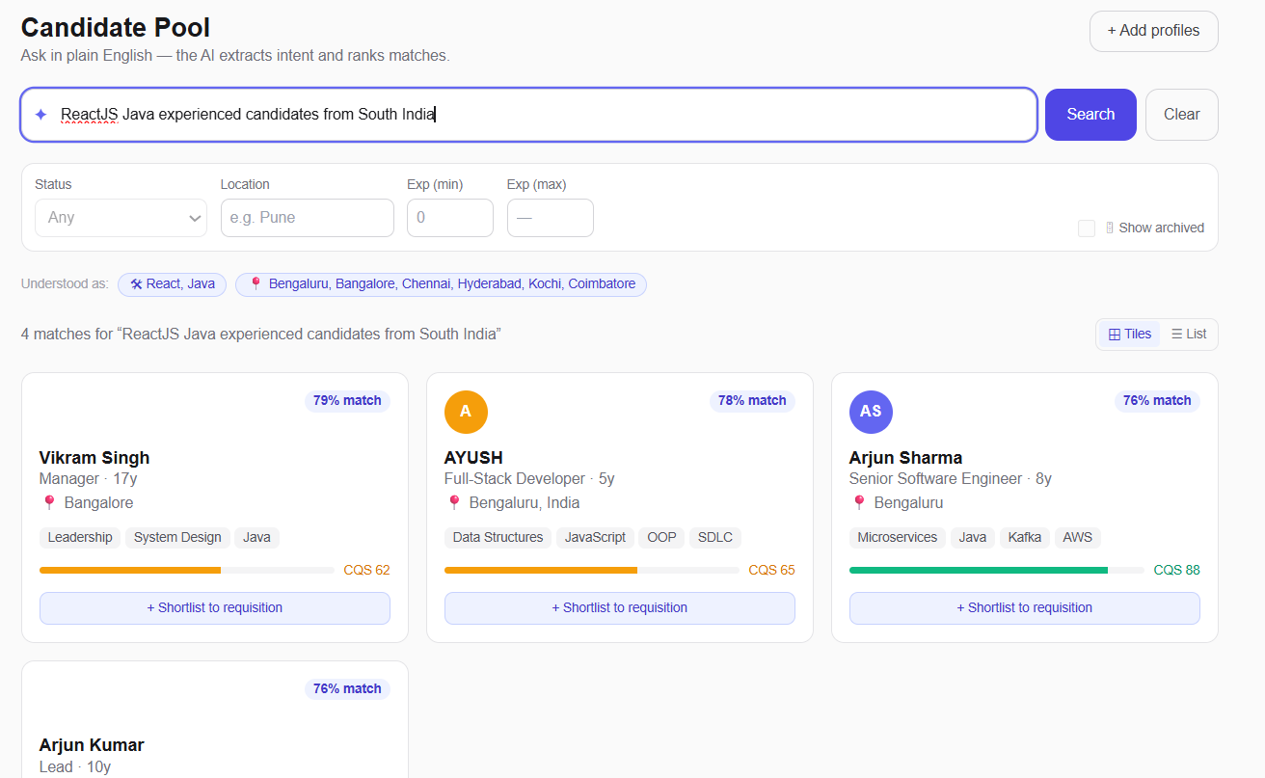This screenshot has height=778, width=1265.
Task: Click AYUSH's CQS 65 progress bar
Action: click(x=592, y=571)
